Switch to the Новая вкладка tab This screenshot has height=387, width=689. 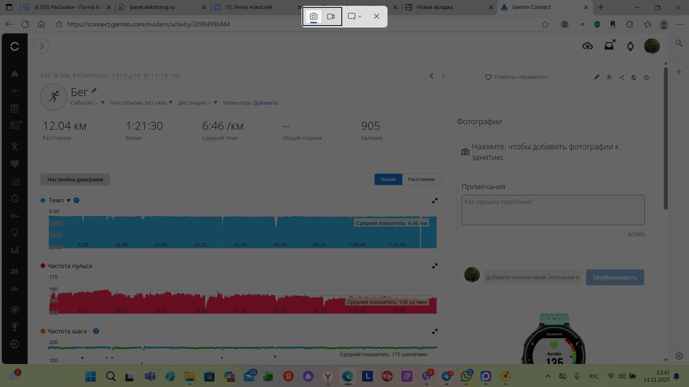point(449,7)
